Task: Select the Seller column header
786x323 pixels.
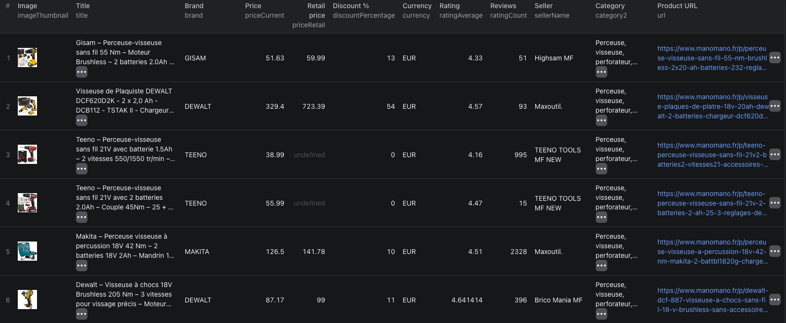Action: 552,11
